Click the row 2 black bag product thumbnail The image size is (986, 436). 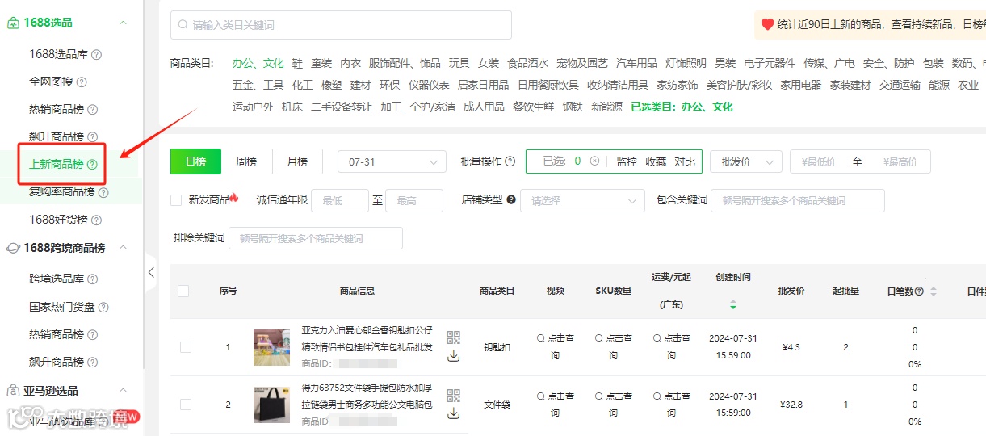(x=271, y=405)
